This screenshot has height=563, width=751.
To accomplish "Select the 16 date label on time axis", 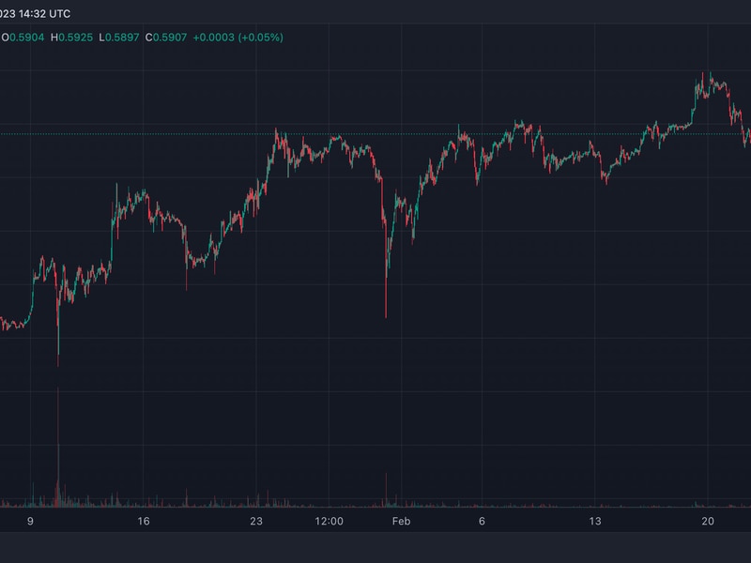I will pos(143,521).
